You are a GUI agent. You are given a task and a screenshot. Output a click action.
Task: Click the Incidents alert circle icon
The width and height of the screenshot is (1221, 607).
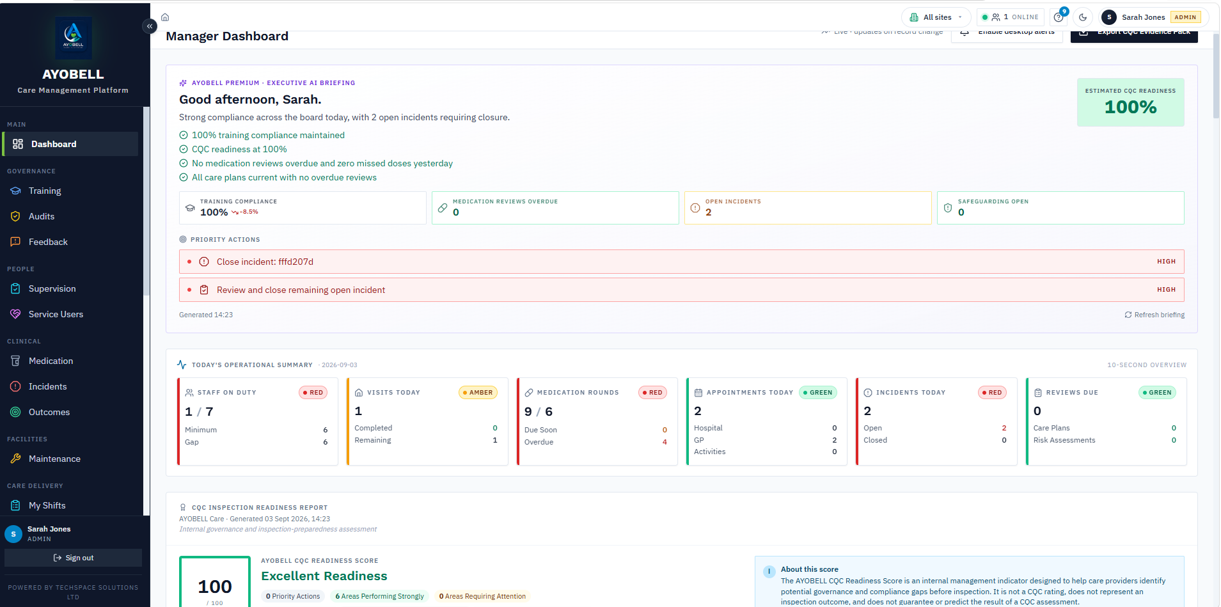16,386
